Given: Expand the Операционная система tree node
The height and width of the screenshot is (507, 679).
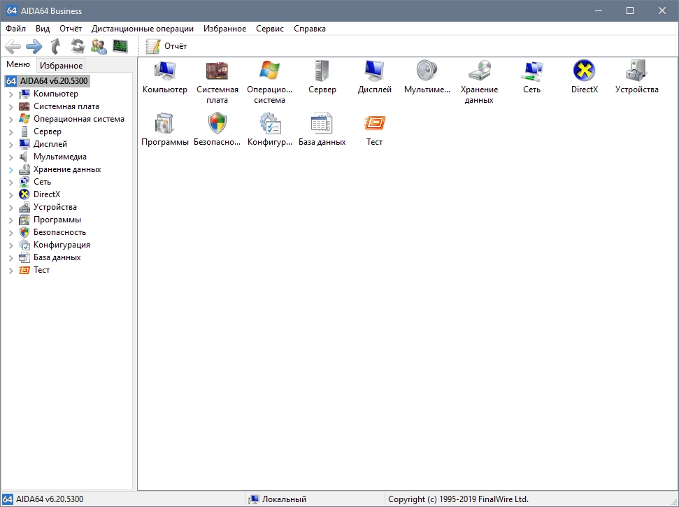Looking at the screenshot, I should coord(10,119).
